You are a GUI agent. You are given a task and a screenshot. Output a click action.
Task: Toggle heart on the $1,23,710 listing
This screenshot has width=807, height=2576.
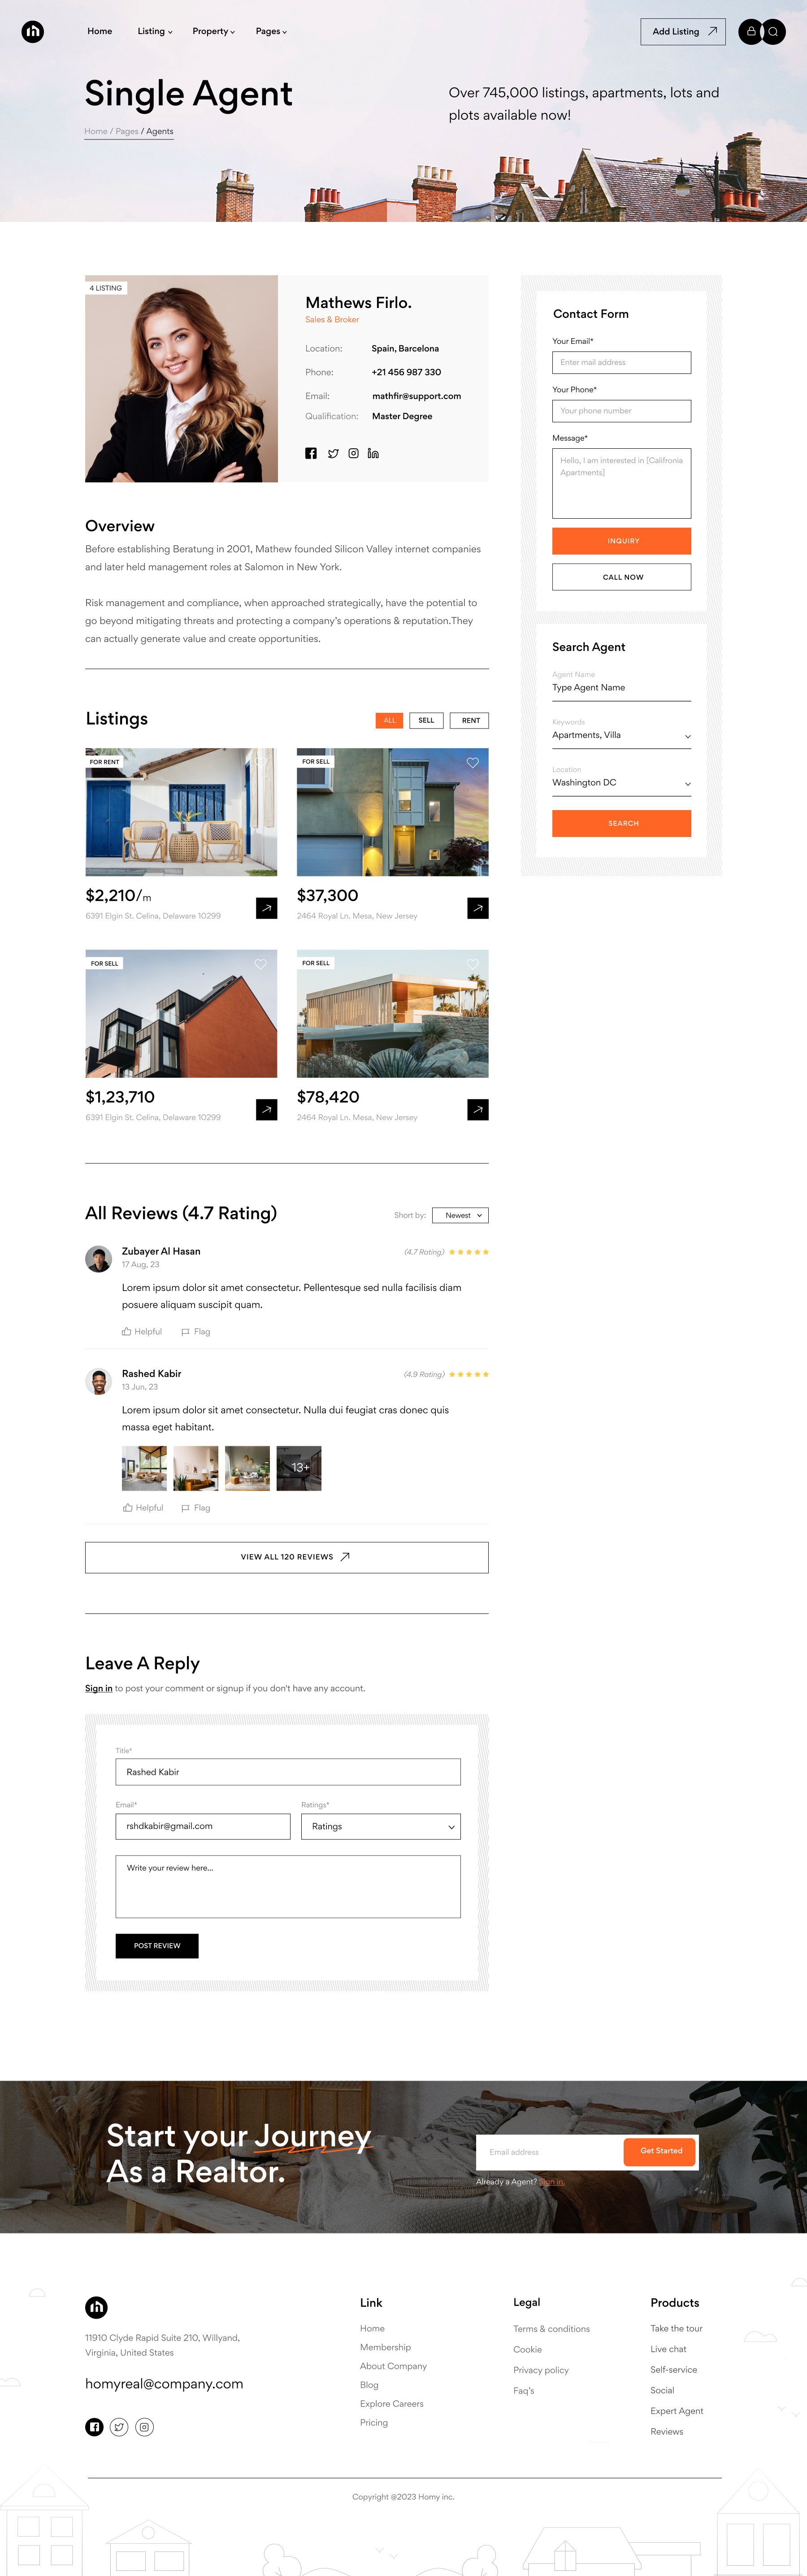click(260, 964)
